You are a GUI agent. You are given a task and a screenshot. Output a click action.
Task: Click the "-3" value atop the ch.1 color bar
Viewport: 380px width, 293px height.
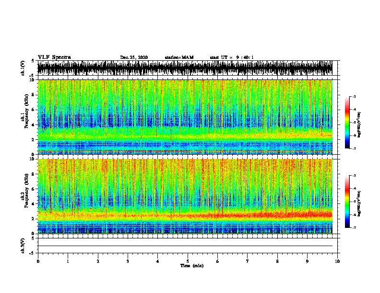tap(354, 97)
